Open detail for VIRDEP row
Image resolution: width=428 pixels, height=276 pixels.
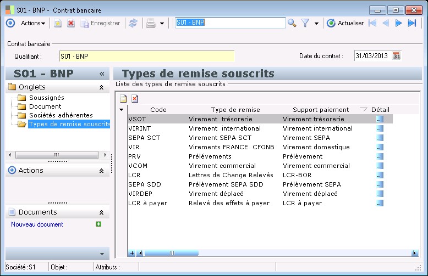click(x=380, y=194)
